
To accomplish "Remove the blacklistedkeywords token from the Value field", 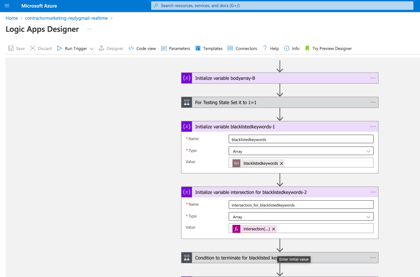I will click(x=282, y=163).
